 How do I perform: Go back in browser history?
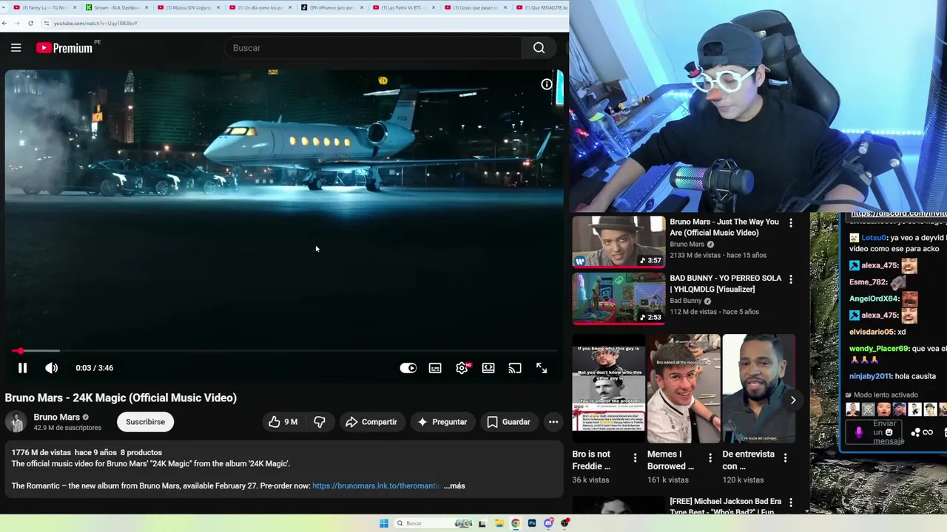(4, 23)
